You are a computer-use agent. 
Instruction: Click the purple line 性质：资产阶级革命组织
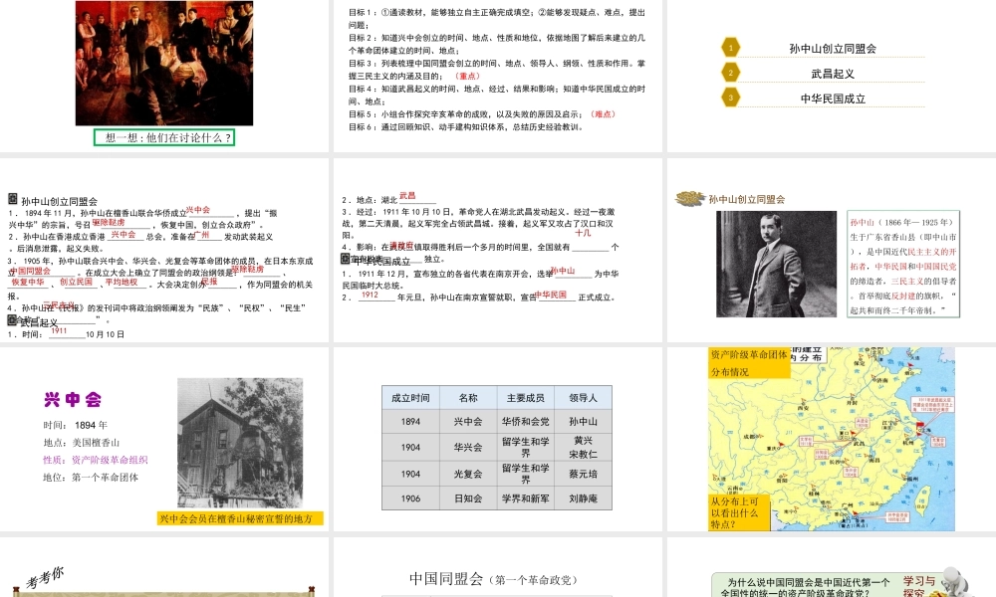coord(96,460)
